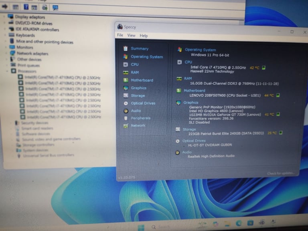Expand the Keyboards arrow in Device Manager
308x231 pixels.
click(5, 35)
